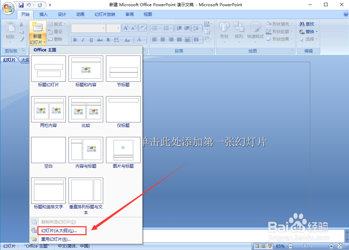The image size is (349, 250).
Task: Expand the font size dropdown
Action: (118, 28)
